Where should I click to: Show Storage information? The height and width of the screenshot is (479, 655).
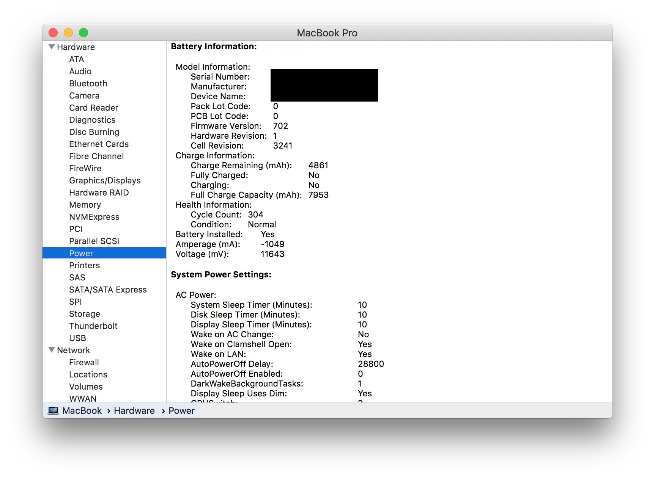point(85,314)
